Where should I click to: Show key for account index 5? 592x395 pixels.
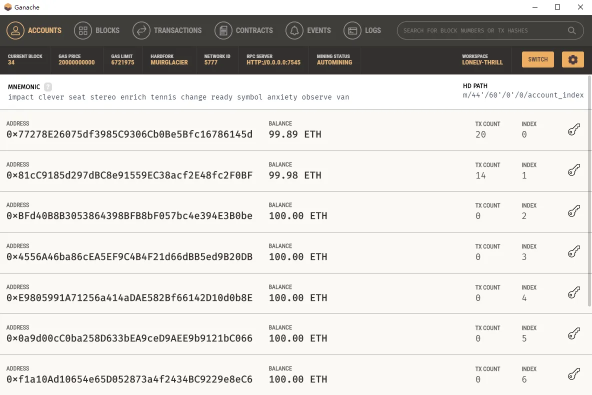point(573,334)
